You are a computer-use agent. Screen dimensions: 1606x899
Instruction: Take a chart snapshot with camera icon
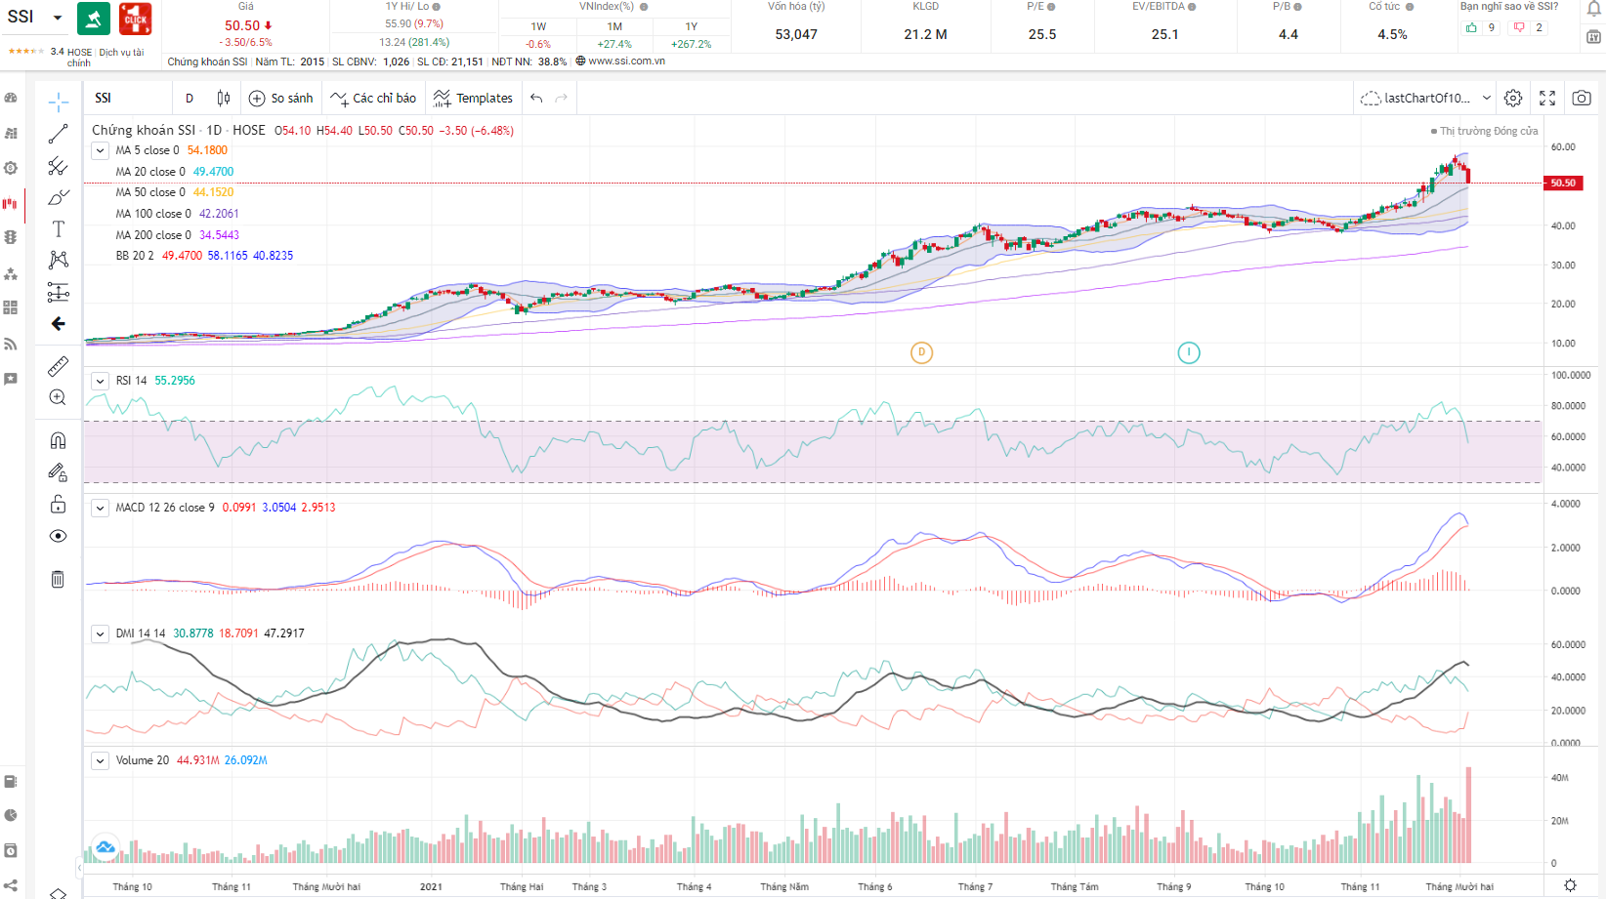(1582, 98)
